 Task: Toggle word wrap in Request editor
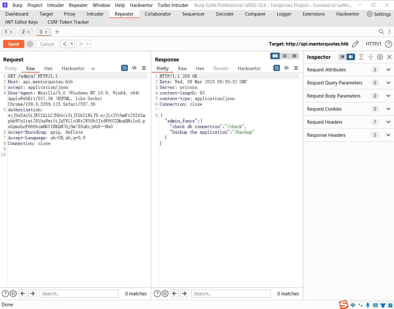click(124, 68)
